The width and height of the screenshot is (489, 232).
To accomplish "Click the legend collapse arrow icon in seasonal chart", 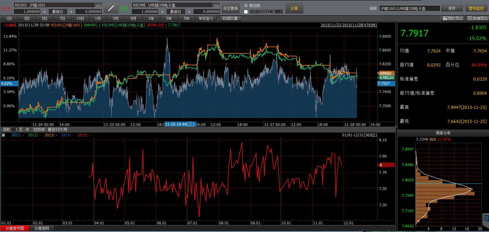I will [3, 135].
